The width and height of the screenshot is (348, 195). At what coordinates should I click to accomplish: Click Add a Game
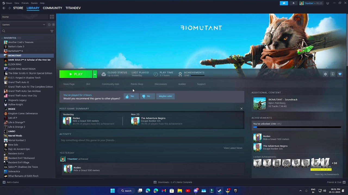coord(11,182)
